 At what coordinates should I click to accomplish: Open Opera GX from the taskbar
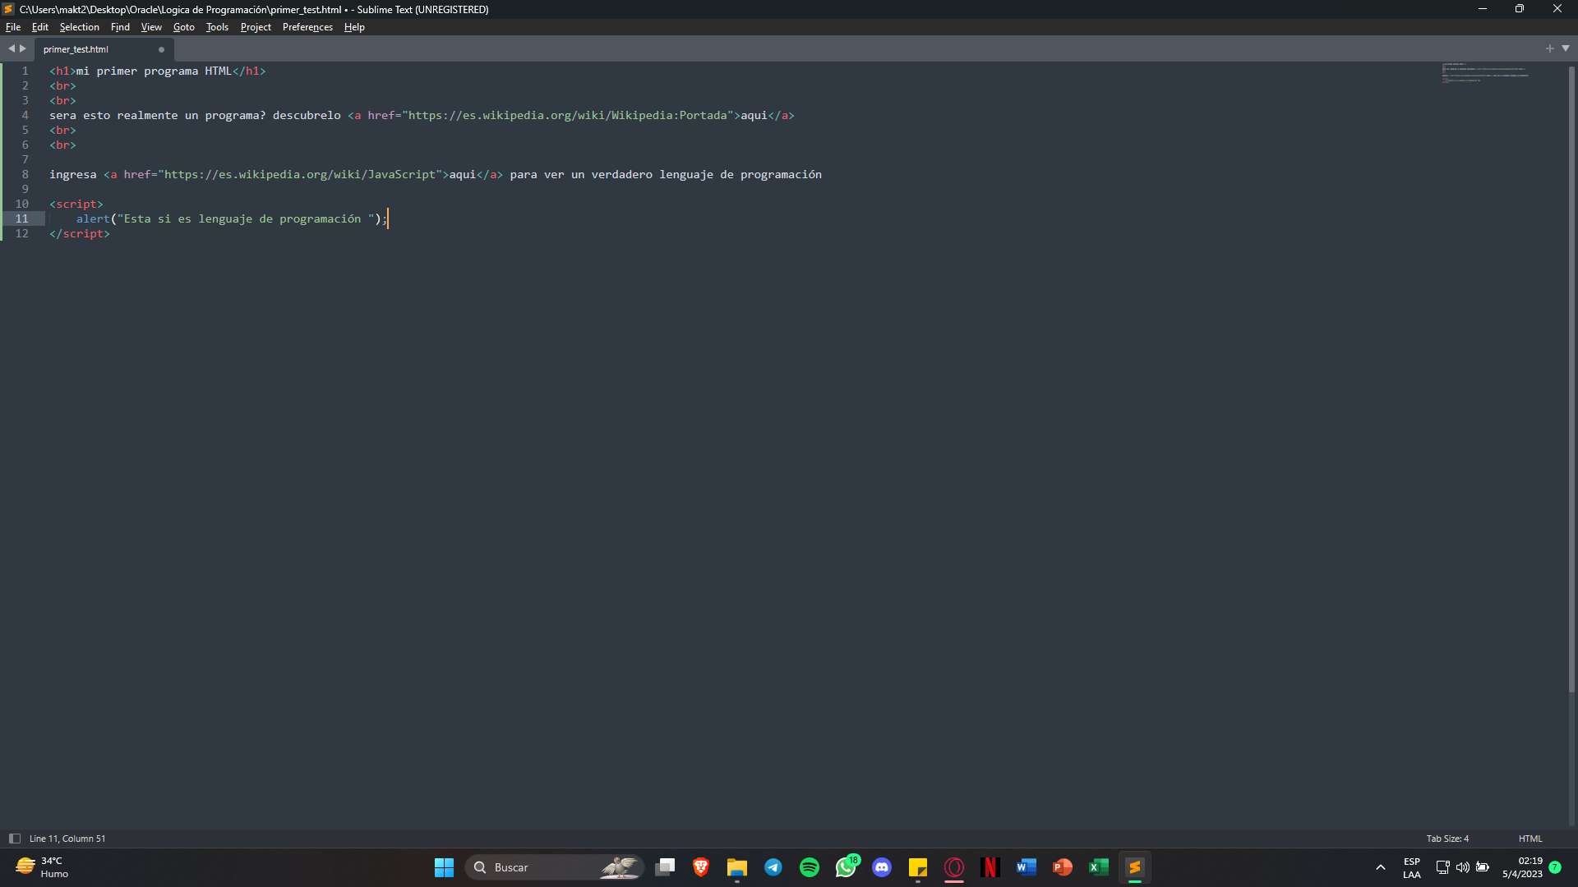pos(954,867)
